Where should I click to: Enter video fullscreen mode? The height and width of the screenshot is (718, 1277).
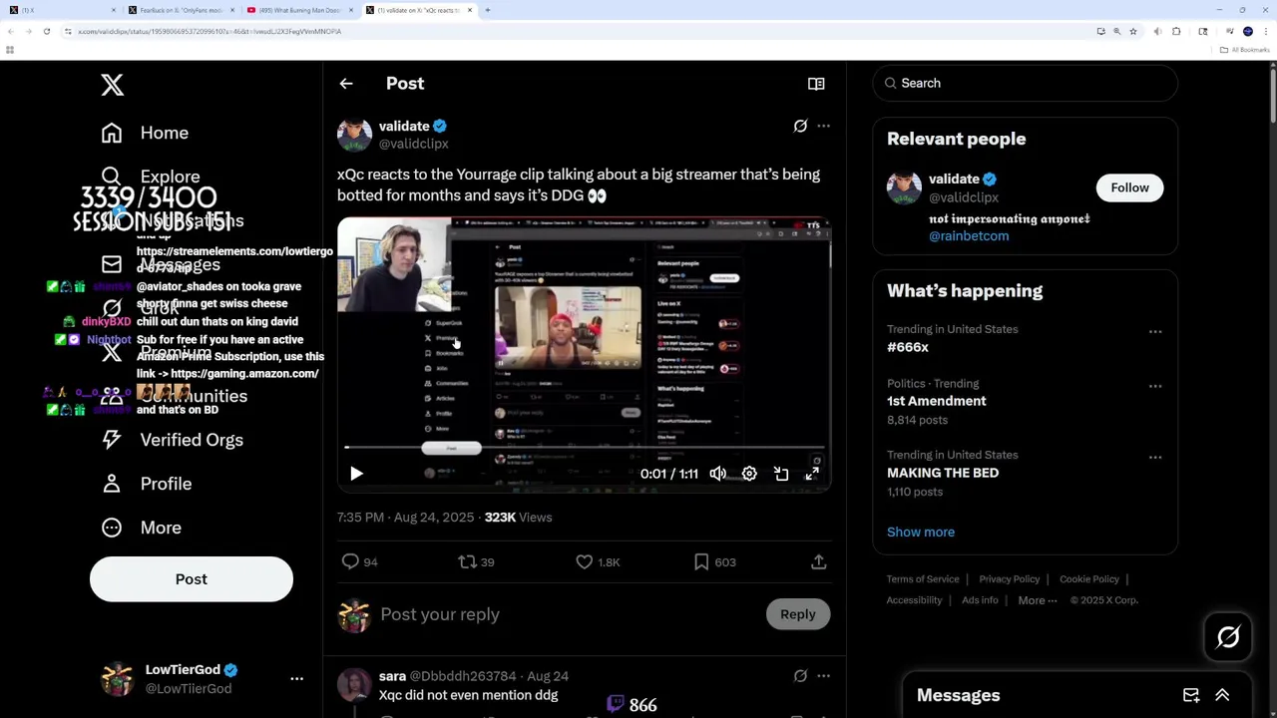[812, 474]
